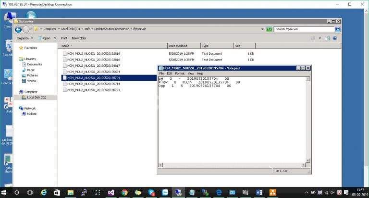Click the red V icon in the system tray

339,193
